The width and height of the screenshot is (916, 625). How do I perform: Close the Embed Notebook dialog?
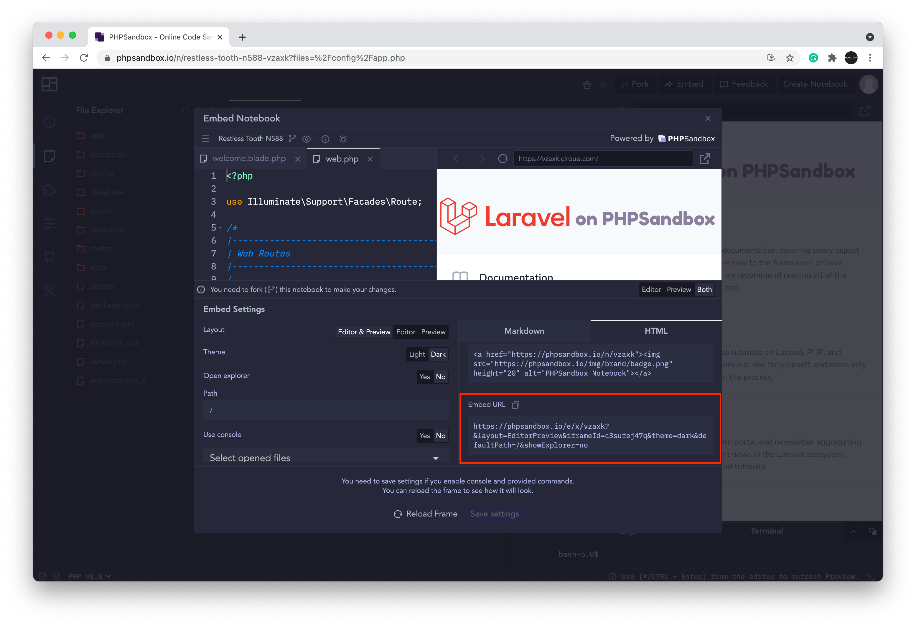tap(708, 118)
